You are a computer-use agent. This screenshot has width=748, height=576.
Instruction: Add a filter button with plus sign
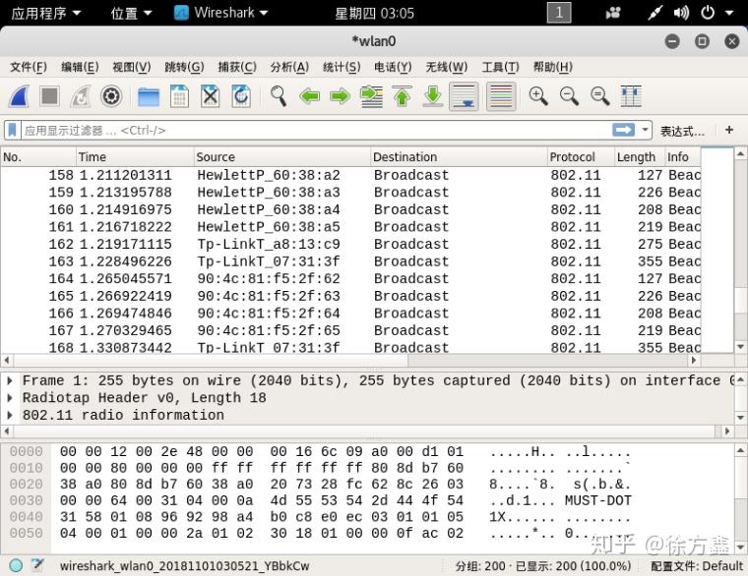(729, 130)
